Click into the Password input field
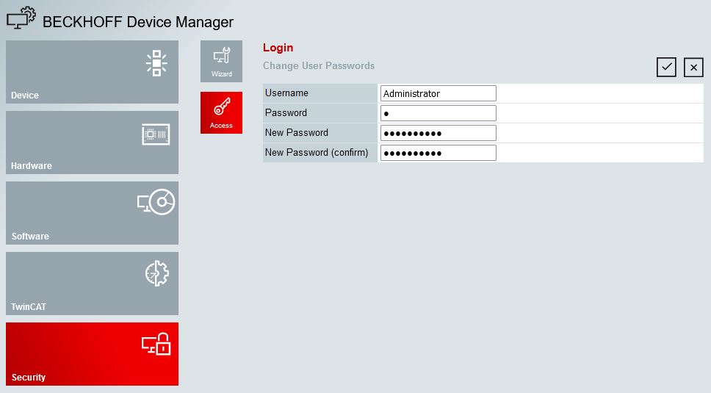 pyautogui.click(x=438, y=113)
